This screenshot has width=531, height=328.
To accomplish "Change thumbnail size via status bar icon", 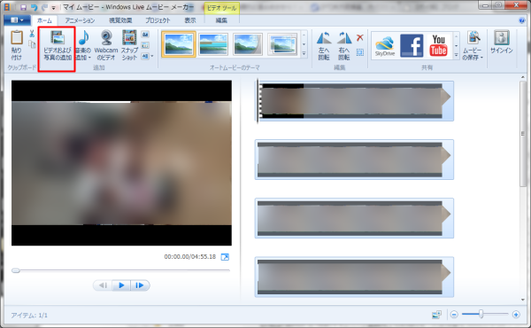I will [436, 315].
